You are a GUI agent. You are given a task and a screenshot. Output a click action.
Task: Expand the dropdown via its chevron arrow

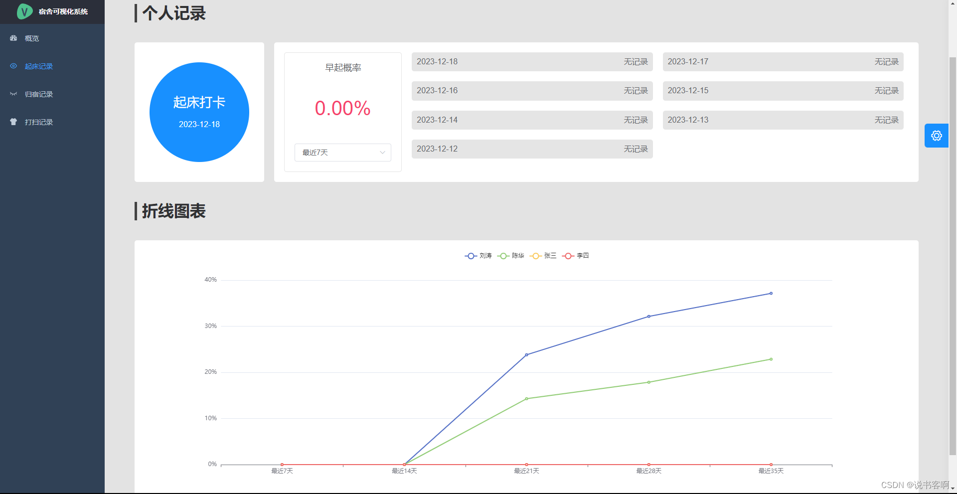[382, 153]
